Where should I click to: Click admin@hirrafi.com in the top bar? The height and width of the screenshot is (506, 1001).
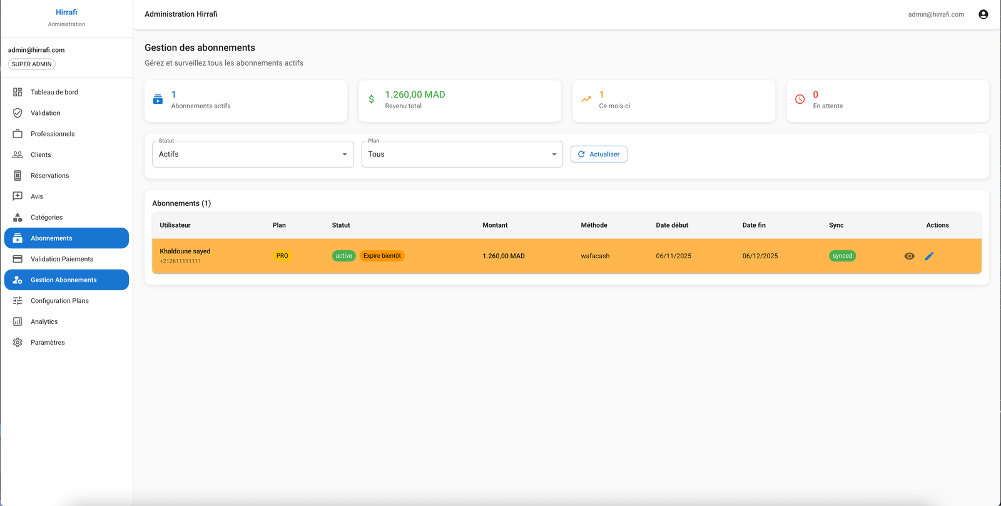click(936, 14)
